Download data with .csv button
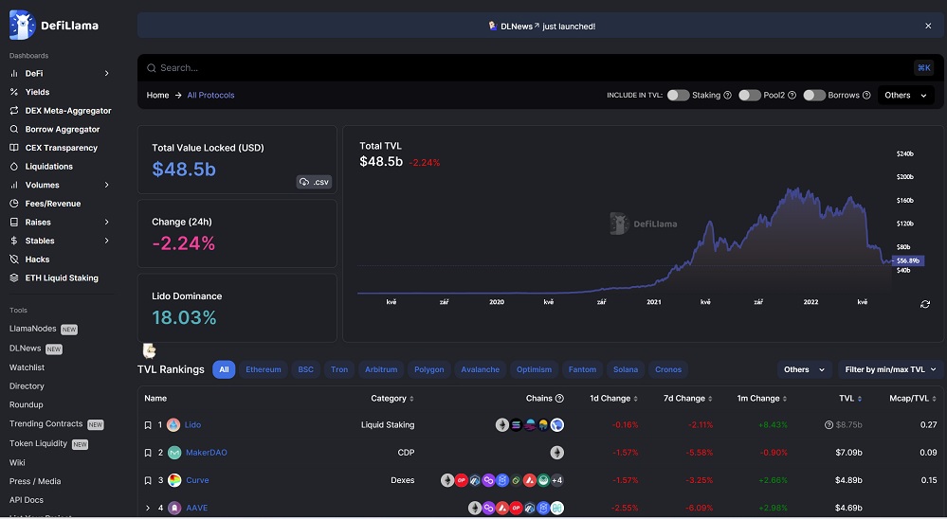The width and height of the screenshot is (947, 519). 314,182
